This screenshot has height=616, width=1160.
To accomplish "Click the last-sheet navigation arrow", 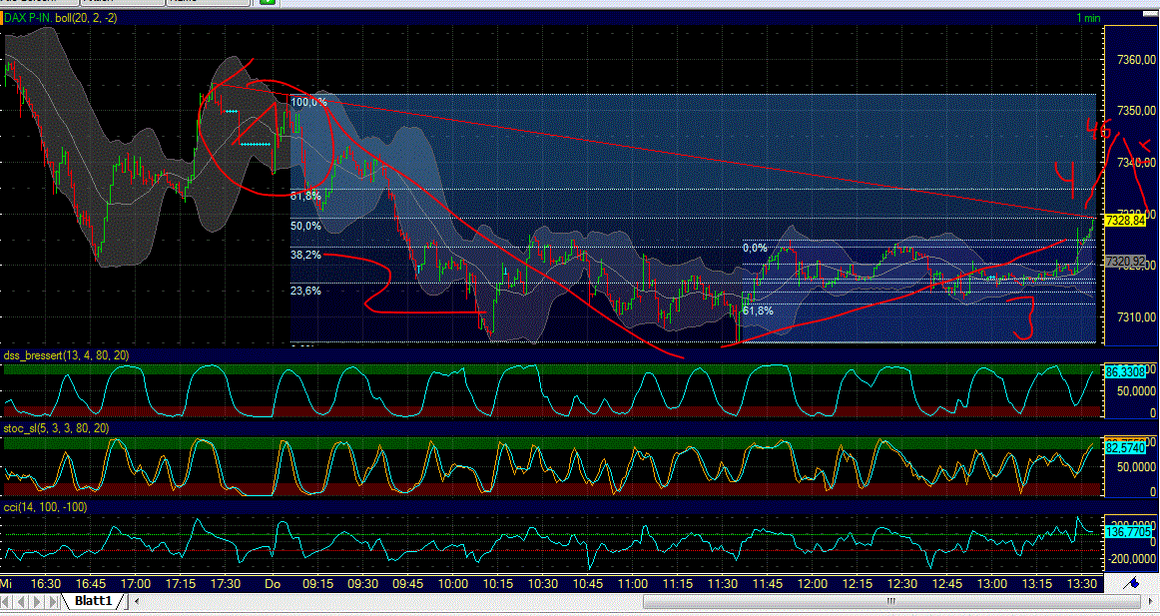I will pos(52,602).
